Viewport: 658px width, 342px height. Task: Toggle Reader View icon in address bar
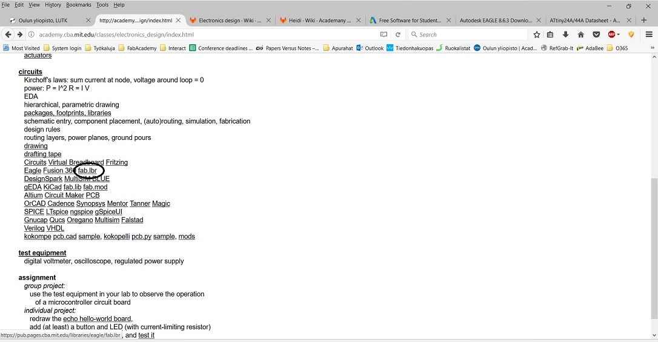click(x=384, y=35)
